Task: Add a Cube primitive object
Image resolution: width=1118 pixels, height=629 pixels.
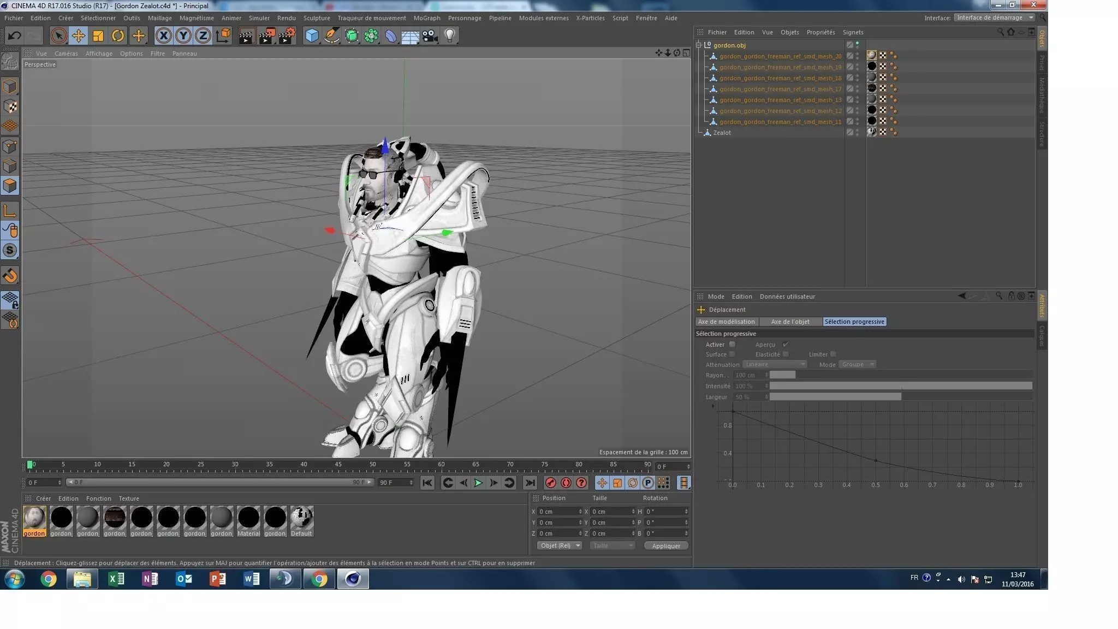Action: pos(312,36)
